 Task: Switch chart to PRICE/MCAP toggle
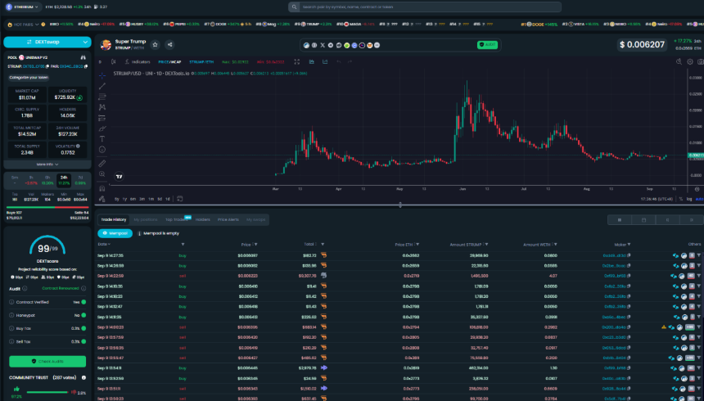tap(169, 62)
